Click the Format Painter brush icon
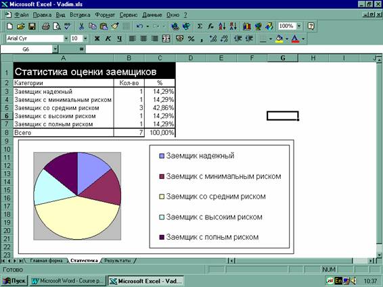 [115, 26]
